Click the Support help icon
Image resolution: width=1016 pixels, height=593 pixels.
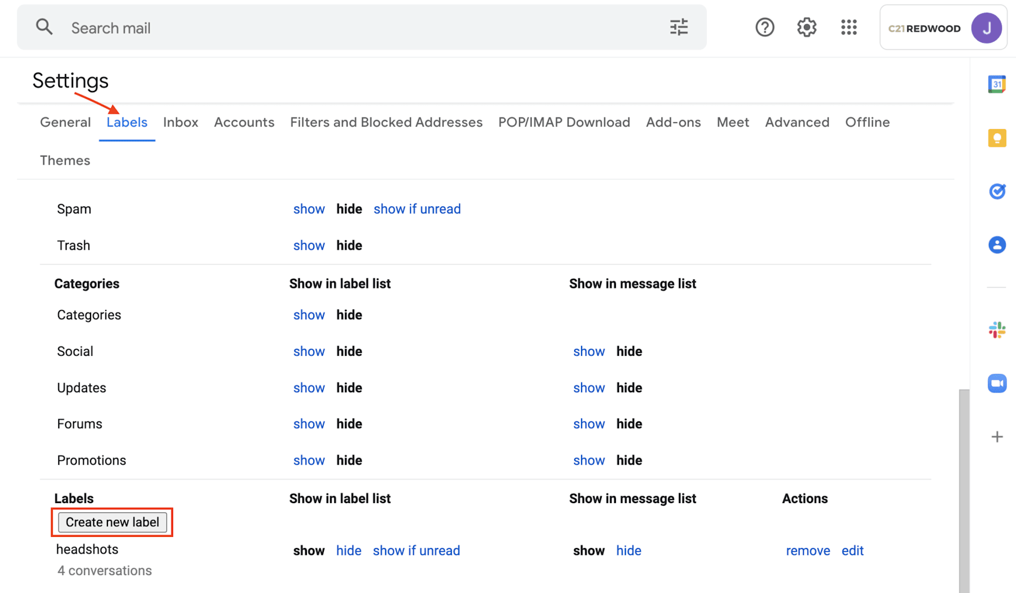(x=764, y=28)
